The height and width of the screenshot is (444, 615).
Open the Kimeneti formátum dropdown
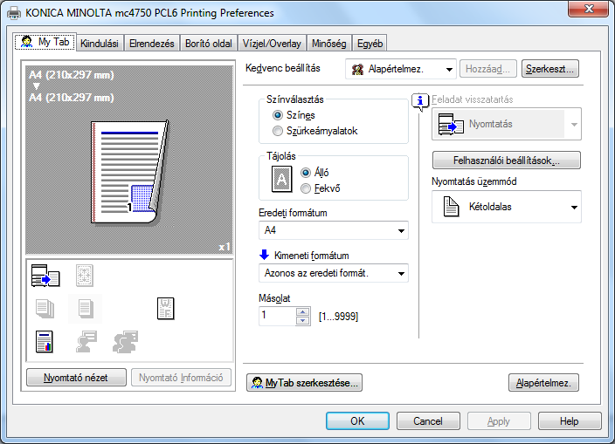334,273
